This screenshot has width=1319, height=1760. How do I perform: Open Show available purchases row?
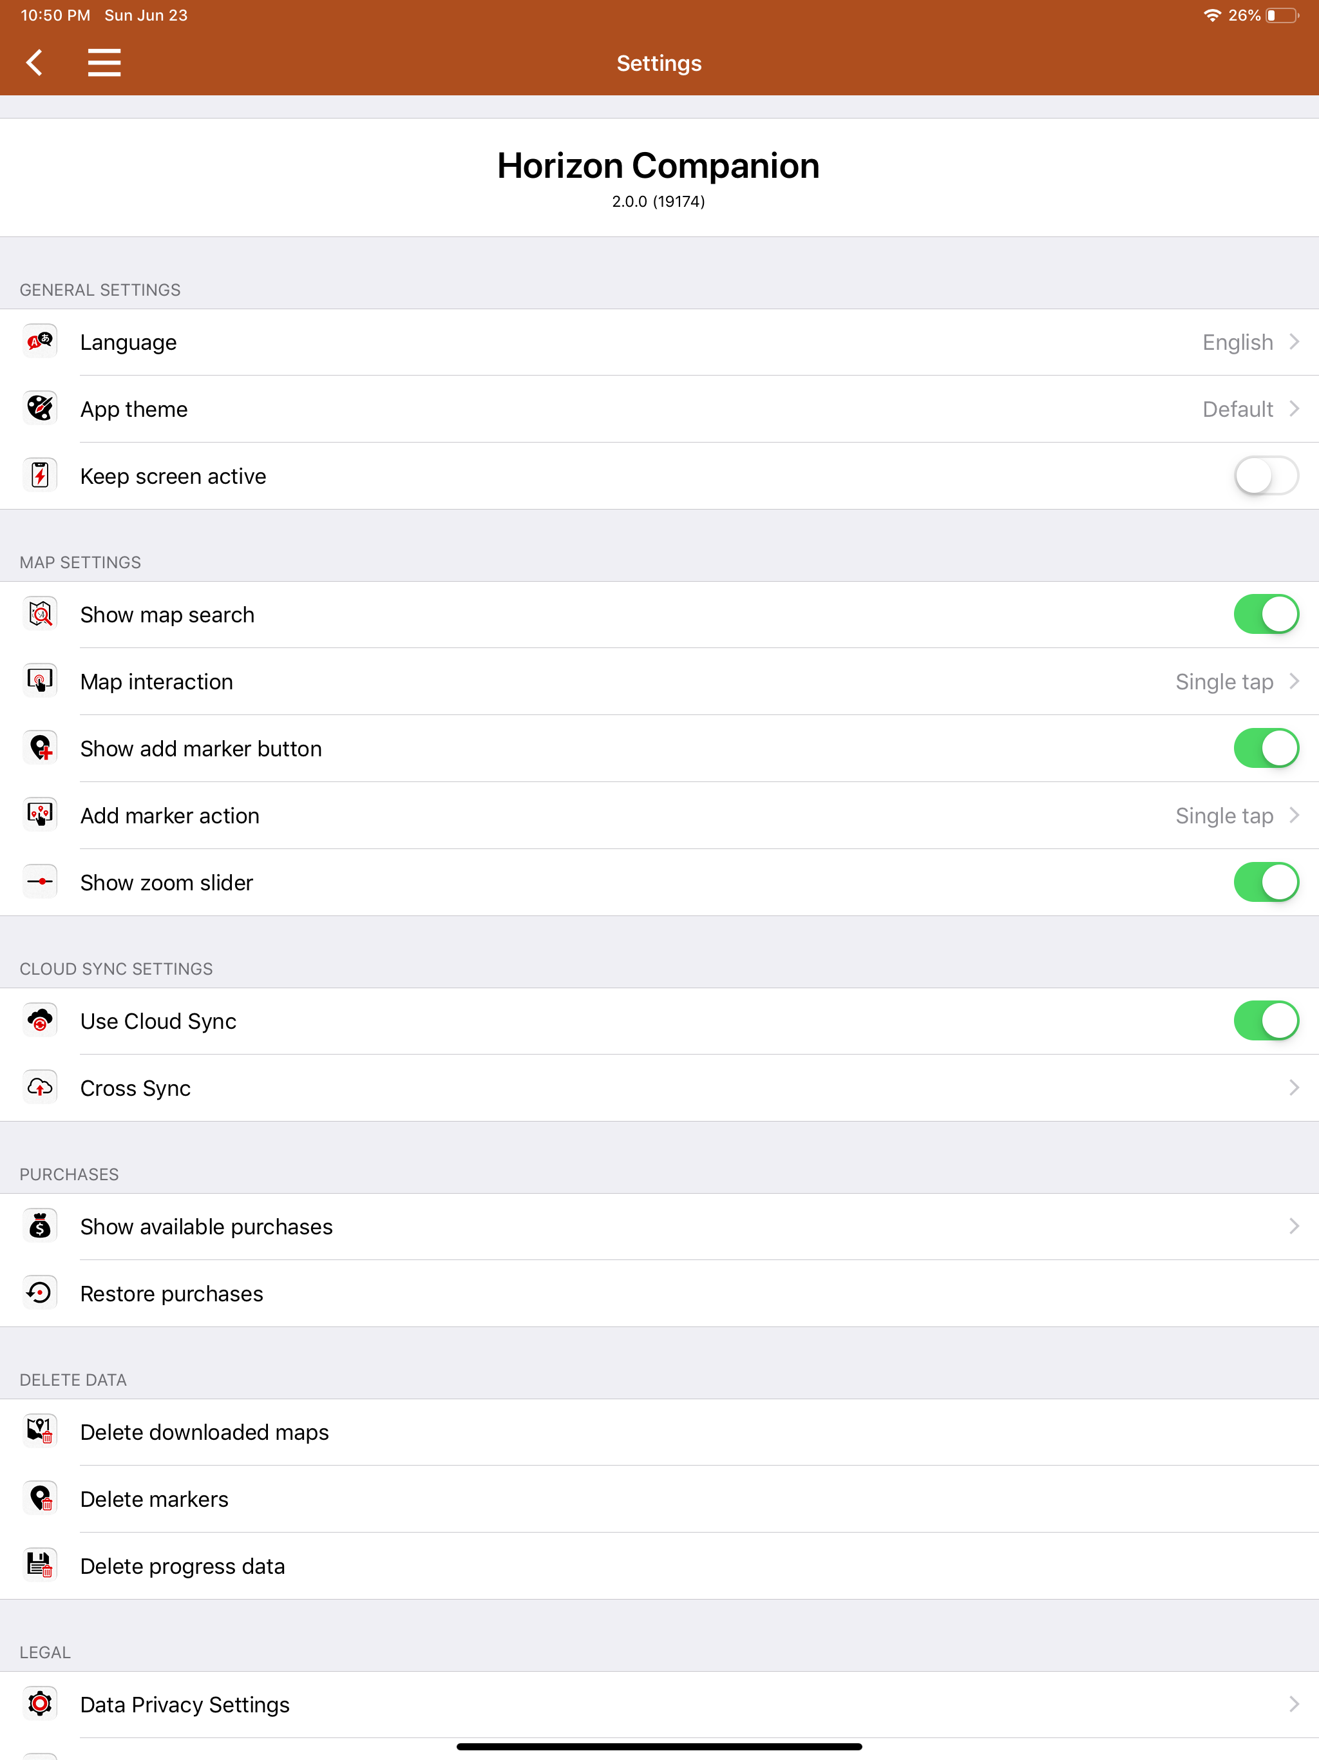(x=659, y=1226)
